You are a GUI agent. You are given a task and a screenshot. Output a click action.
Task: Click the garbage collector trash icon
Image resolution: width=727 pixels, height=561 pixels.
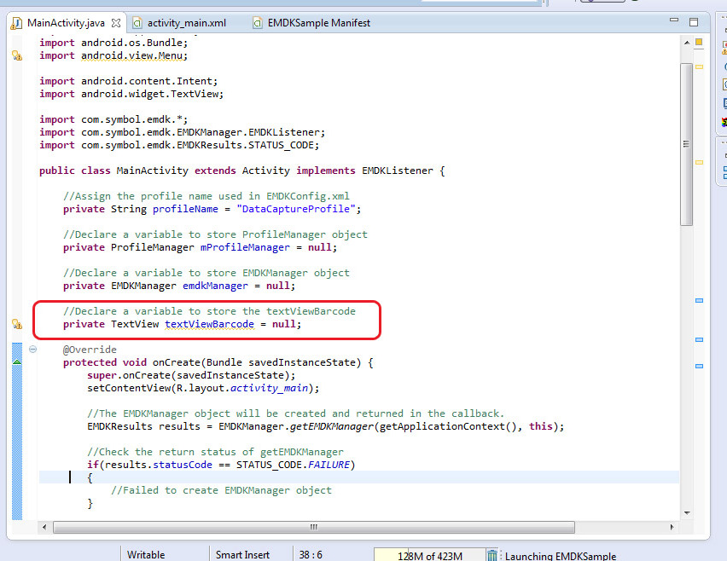tap(492, 555)
